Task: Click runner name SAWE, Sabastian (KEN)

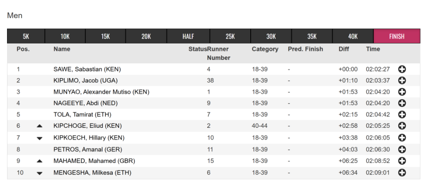Action: pyautogui.click(x=87, y=69)
